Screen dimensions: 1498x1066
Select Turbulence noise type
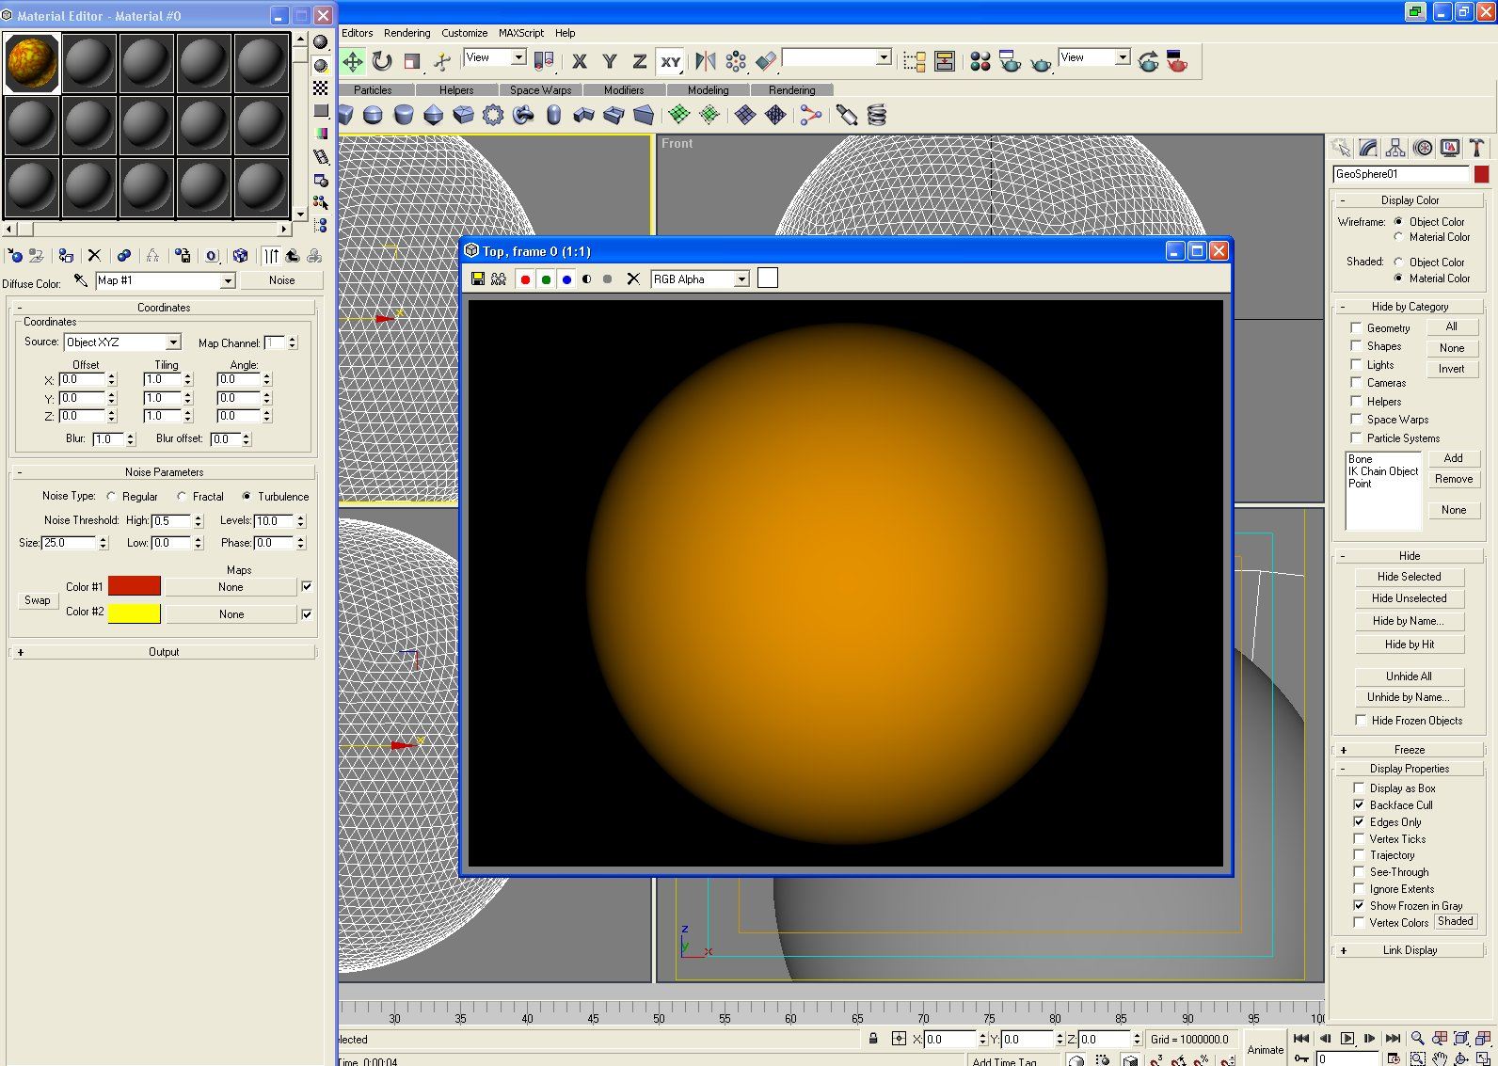click(247, 496)
